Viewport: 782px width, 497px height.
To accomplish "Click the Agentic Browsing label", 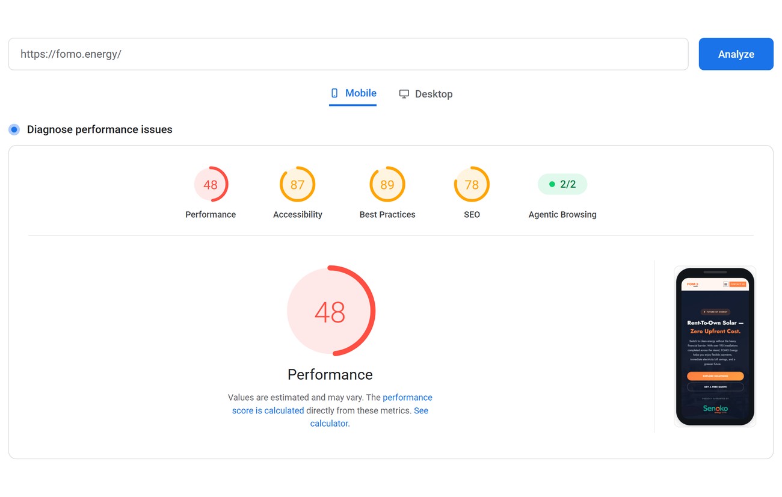I will click(562, 215).
